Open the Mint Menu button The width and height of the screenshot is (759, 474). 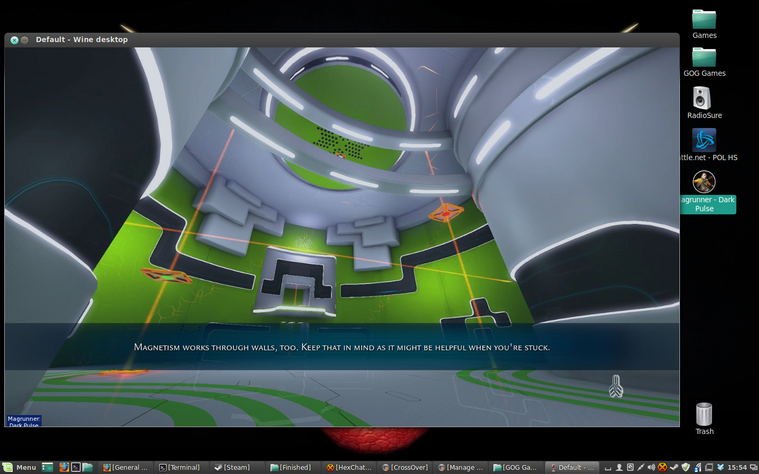20,467
